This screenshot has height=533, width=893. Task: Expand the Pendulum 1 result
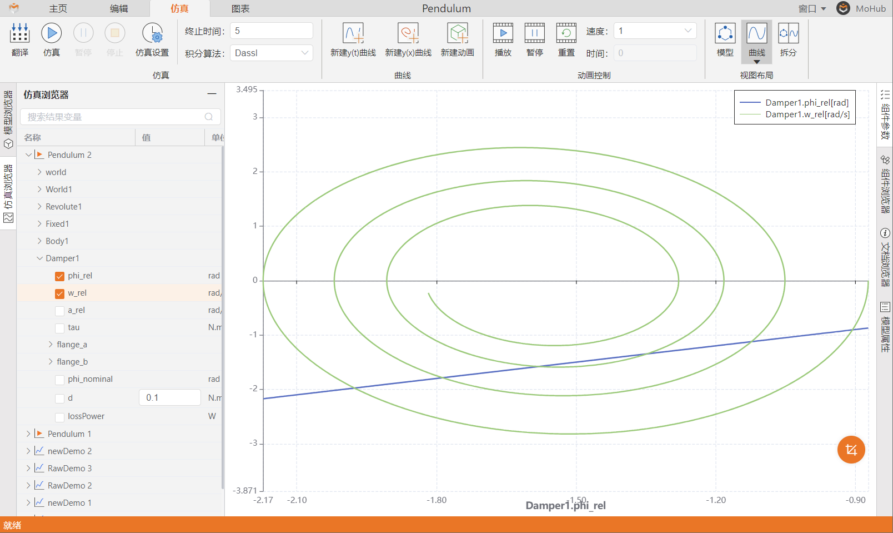(x=28, y=434)
